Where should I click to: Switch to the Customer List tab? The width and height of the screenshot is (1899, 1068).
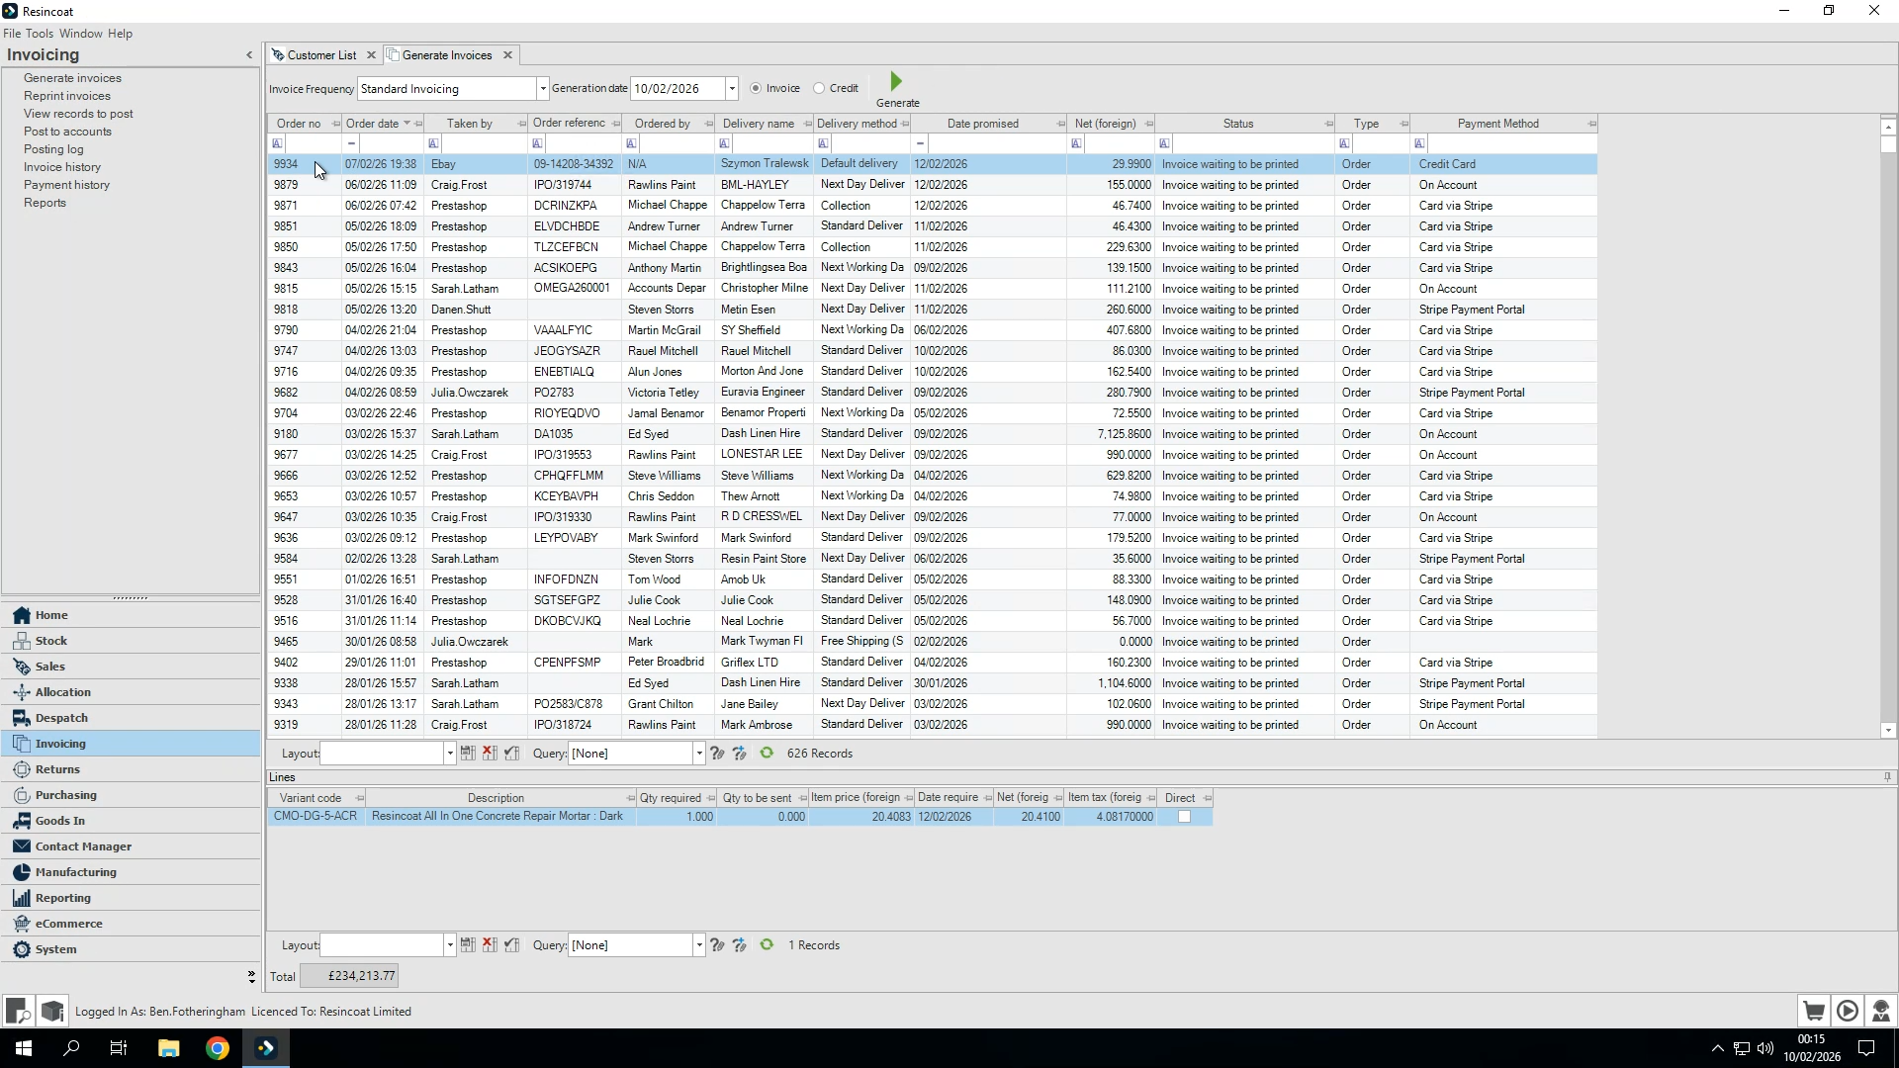click(x=320, y=55)
